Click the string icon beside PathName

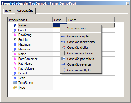(15, 64)
